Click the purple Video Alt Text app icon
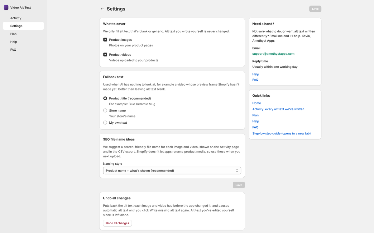 click(6, 7)
